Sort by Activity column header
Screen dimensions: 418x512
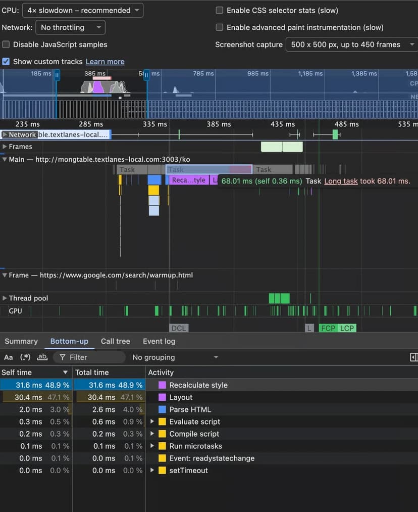(282, 373)
